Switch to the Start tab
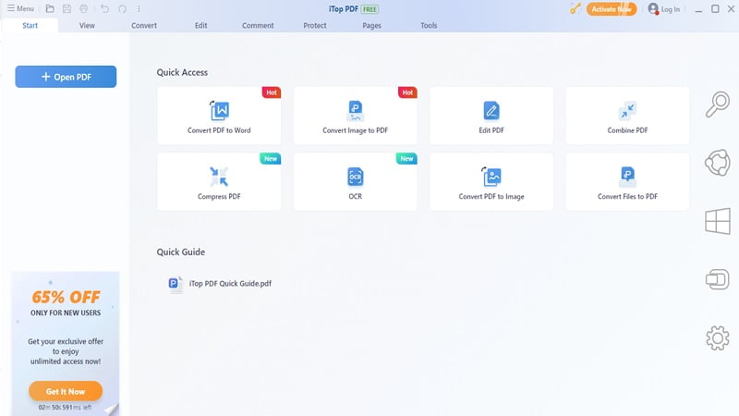The height and width of the screenshot is (416, 739). (30, 26)
